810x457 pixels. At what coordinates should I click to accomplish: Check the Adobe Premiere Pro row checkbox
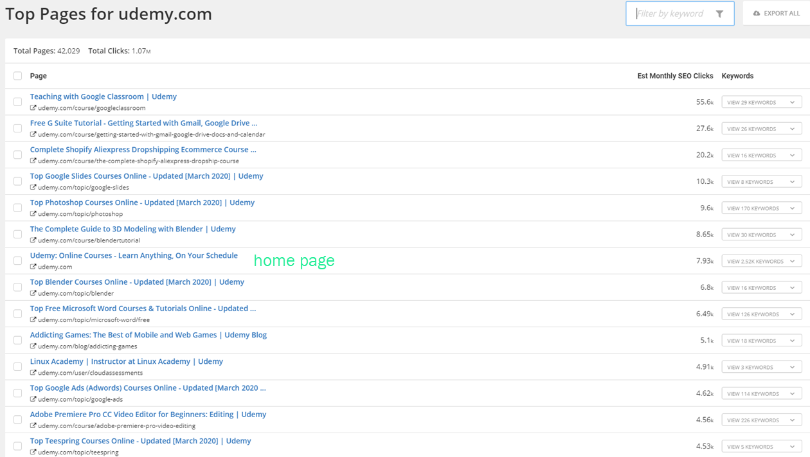click(17, 420)
